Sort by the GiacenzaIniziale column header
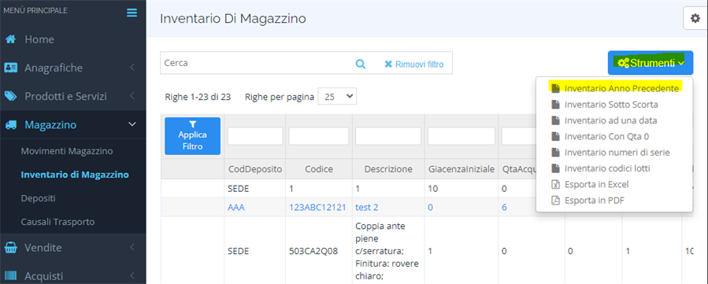 pyautogui.click(x=461, y=169)
